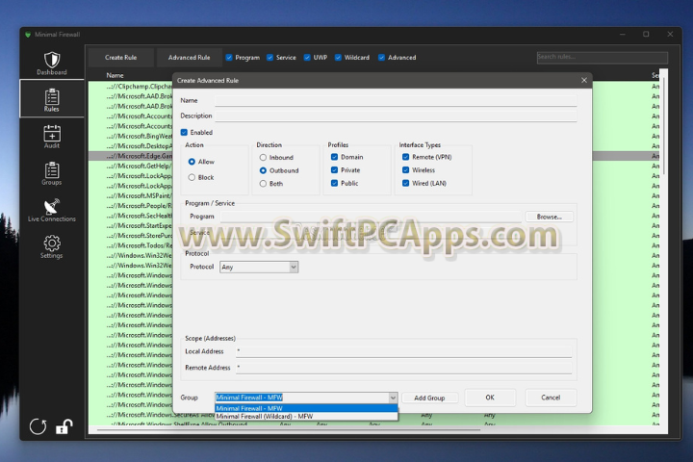Click the Add Group button
Image resolution: width=693 pixels, height=462 pixels.
pos(429,398)
